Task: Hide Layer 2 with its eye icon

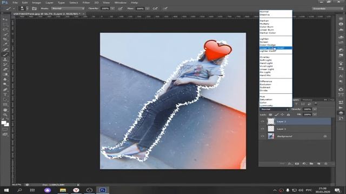Action: point(262,121)
